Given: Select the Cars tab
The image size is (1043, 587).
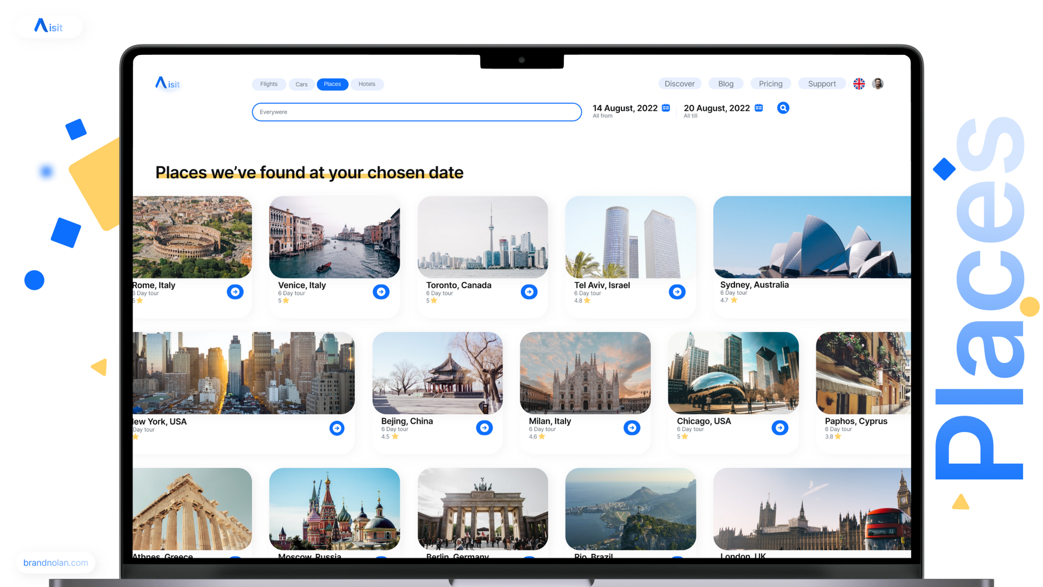Looking at the screenshot, I should coord(301,84).
